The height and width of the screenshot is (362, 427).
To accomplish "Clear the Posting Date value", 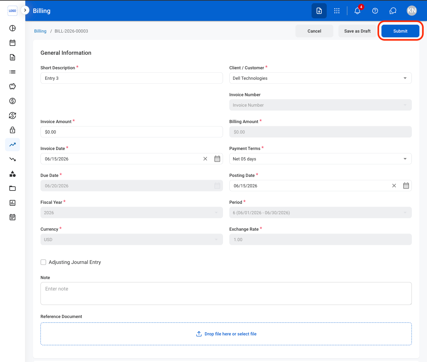I will 394,186.
